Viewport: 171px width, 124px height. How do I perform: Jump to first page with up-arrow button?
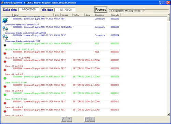(64, 119)
